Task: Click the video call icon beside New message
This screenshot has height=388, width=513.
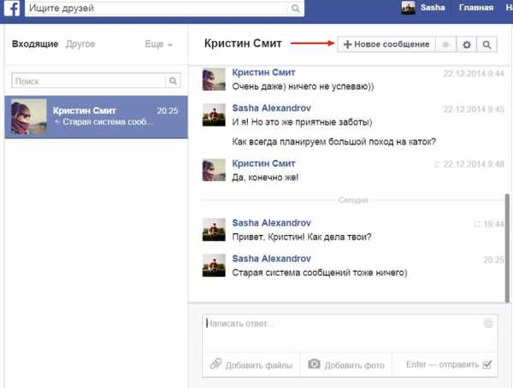Action: [x=446, y=44]
